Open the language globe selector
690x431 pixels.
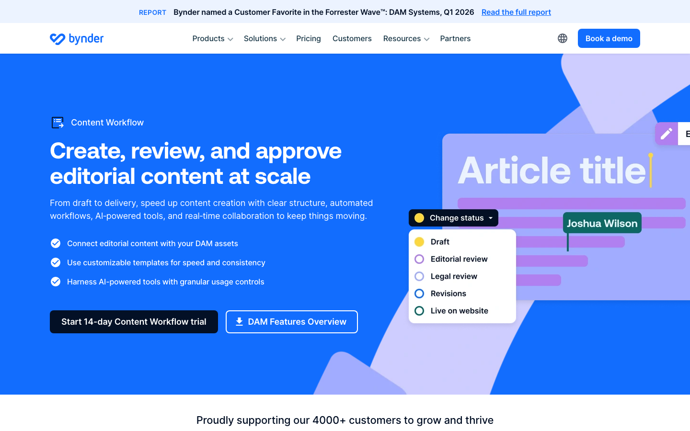[563, 38]
